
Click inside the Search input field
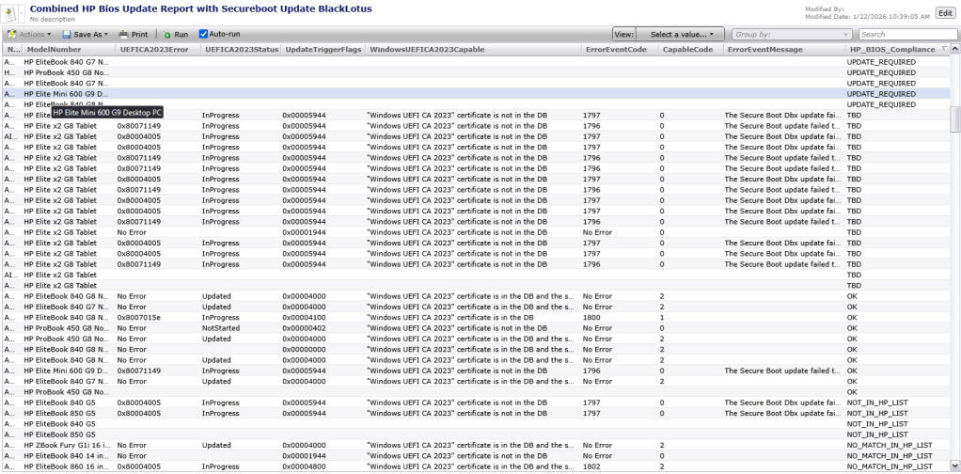click(903, 34)
